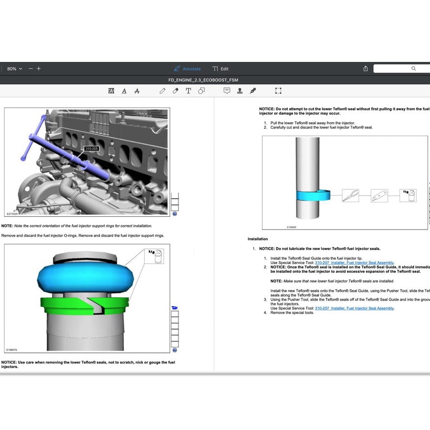Select the strikethrough text tool
The image size is (430, 430).
137,91
